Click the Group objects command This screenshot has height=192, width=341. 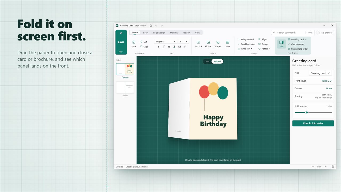pyautogui.click(x=263, y=44)
